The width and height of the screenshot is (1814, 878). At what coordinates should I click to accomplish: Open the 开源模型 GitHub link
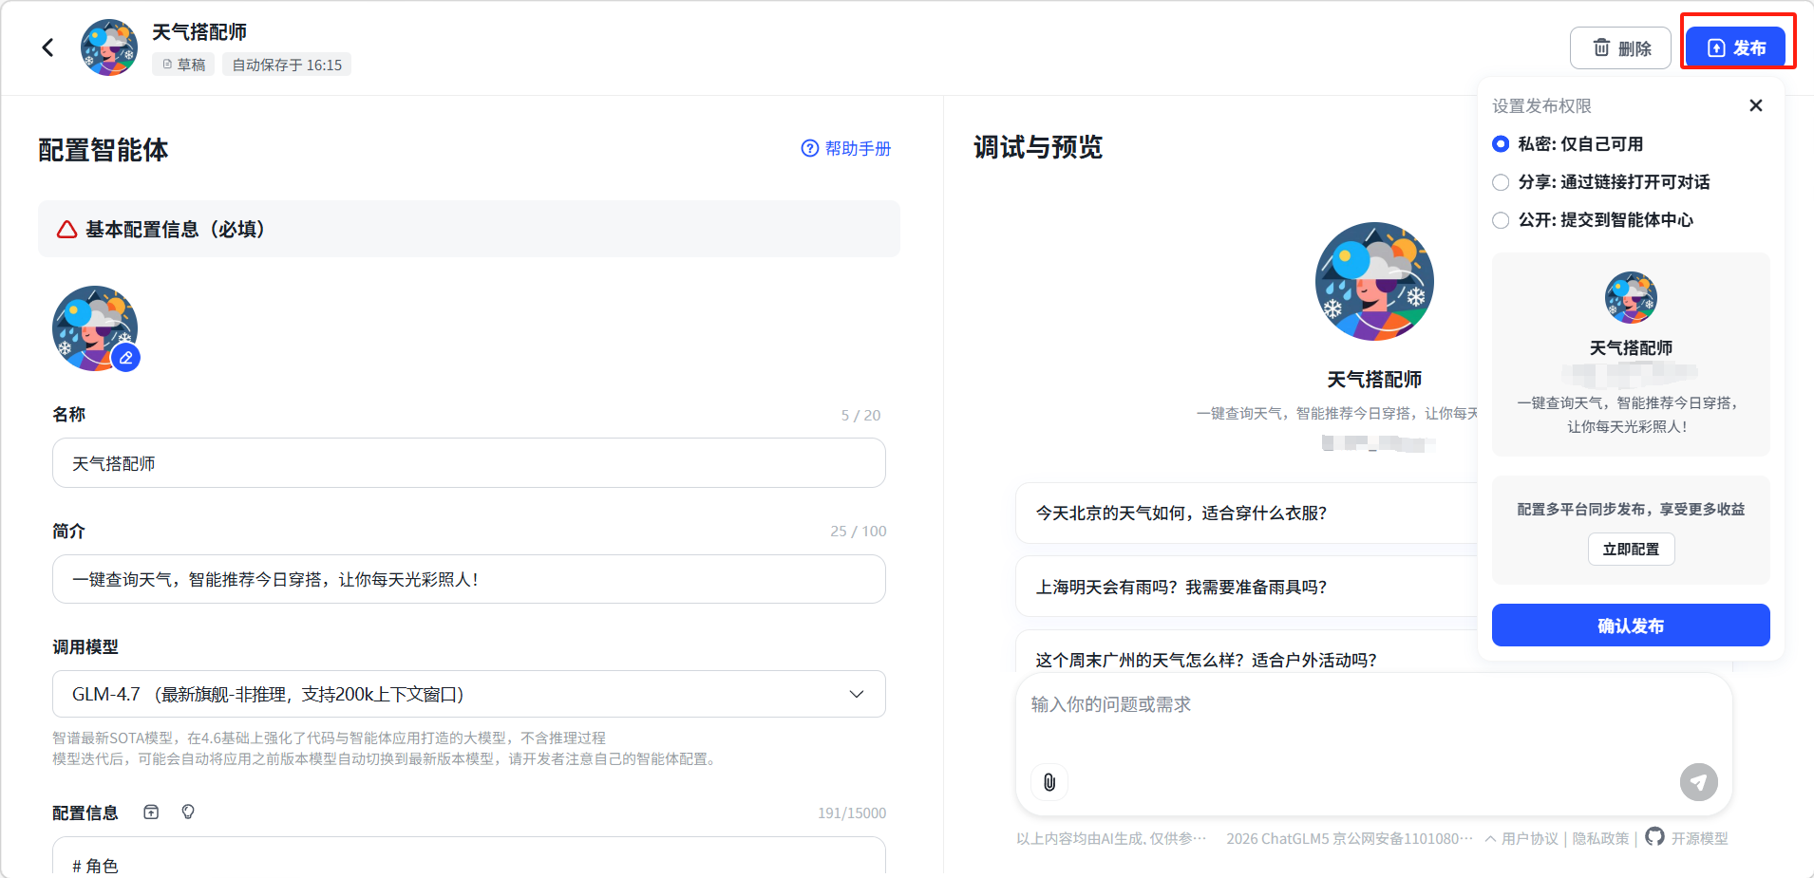point(1687,838)
